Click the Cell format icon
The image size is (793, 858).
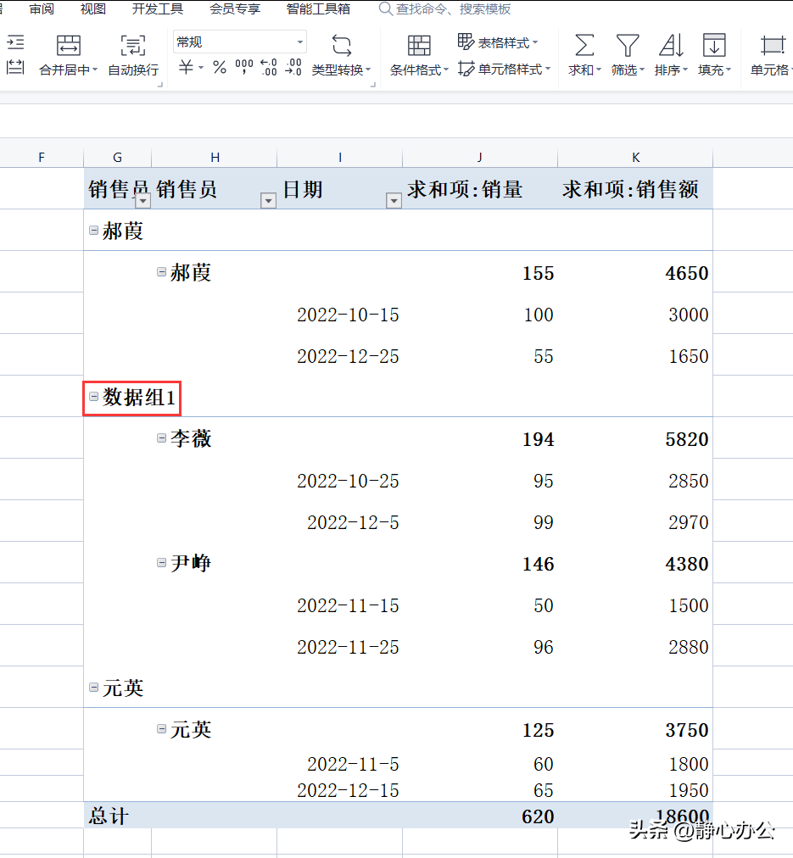coord(772,45)
